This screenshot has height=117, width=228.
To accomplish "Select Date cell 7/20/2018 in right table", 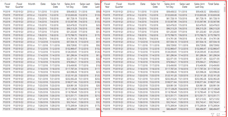I will coord(143,75).
